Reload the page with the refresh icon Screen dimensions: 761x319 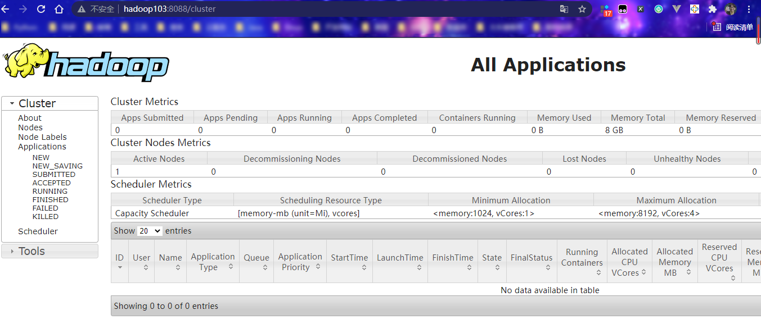pos(41,9)
